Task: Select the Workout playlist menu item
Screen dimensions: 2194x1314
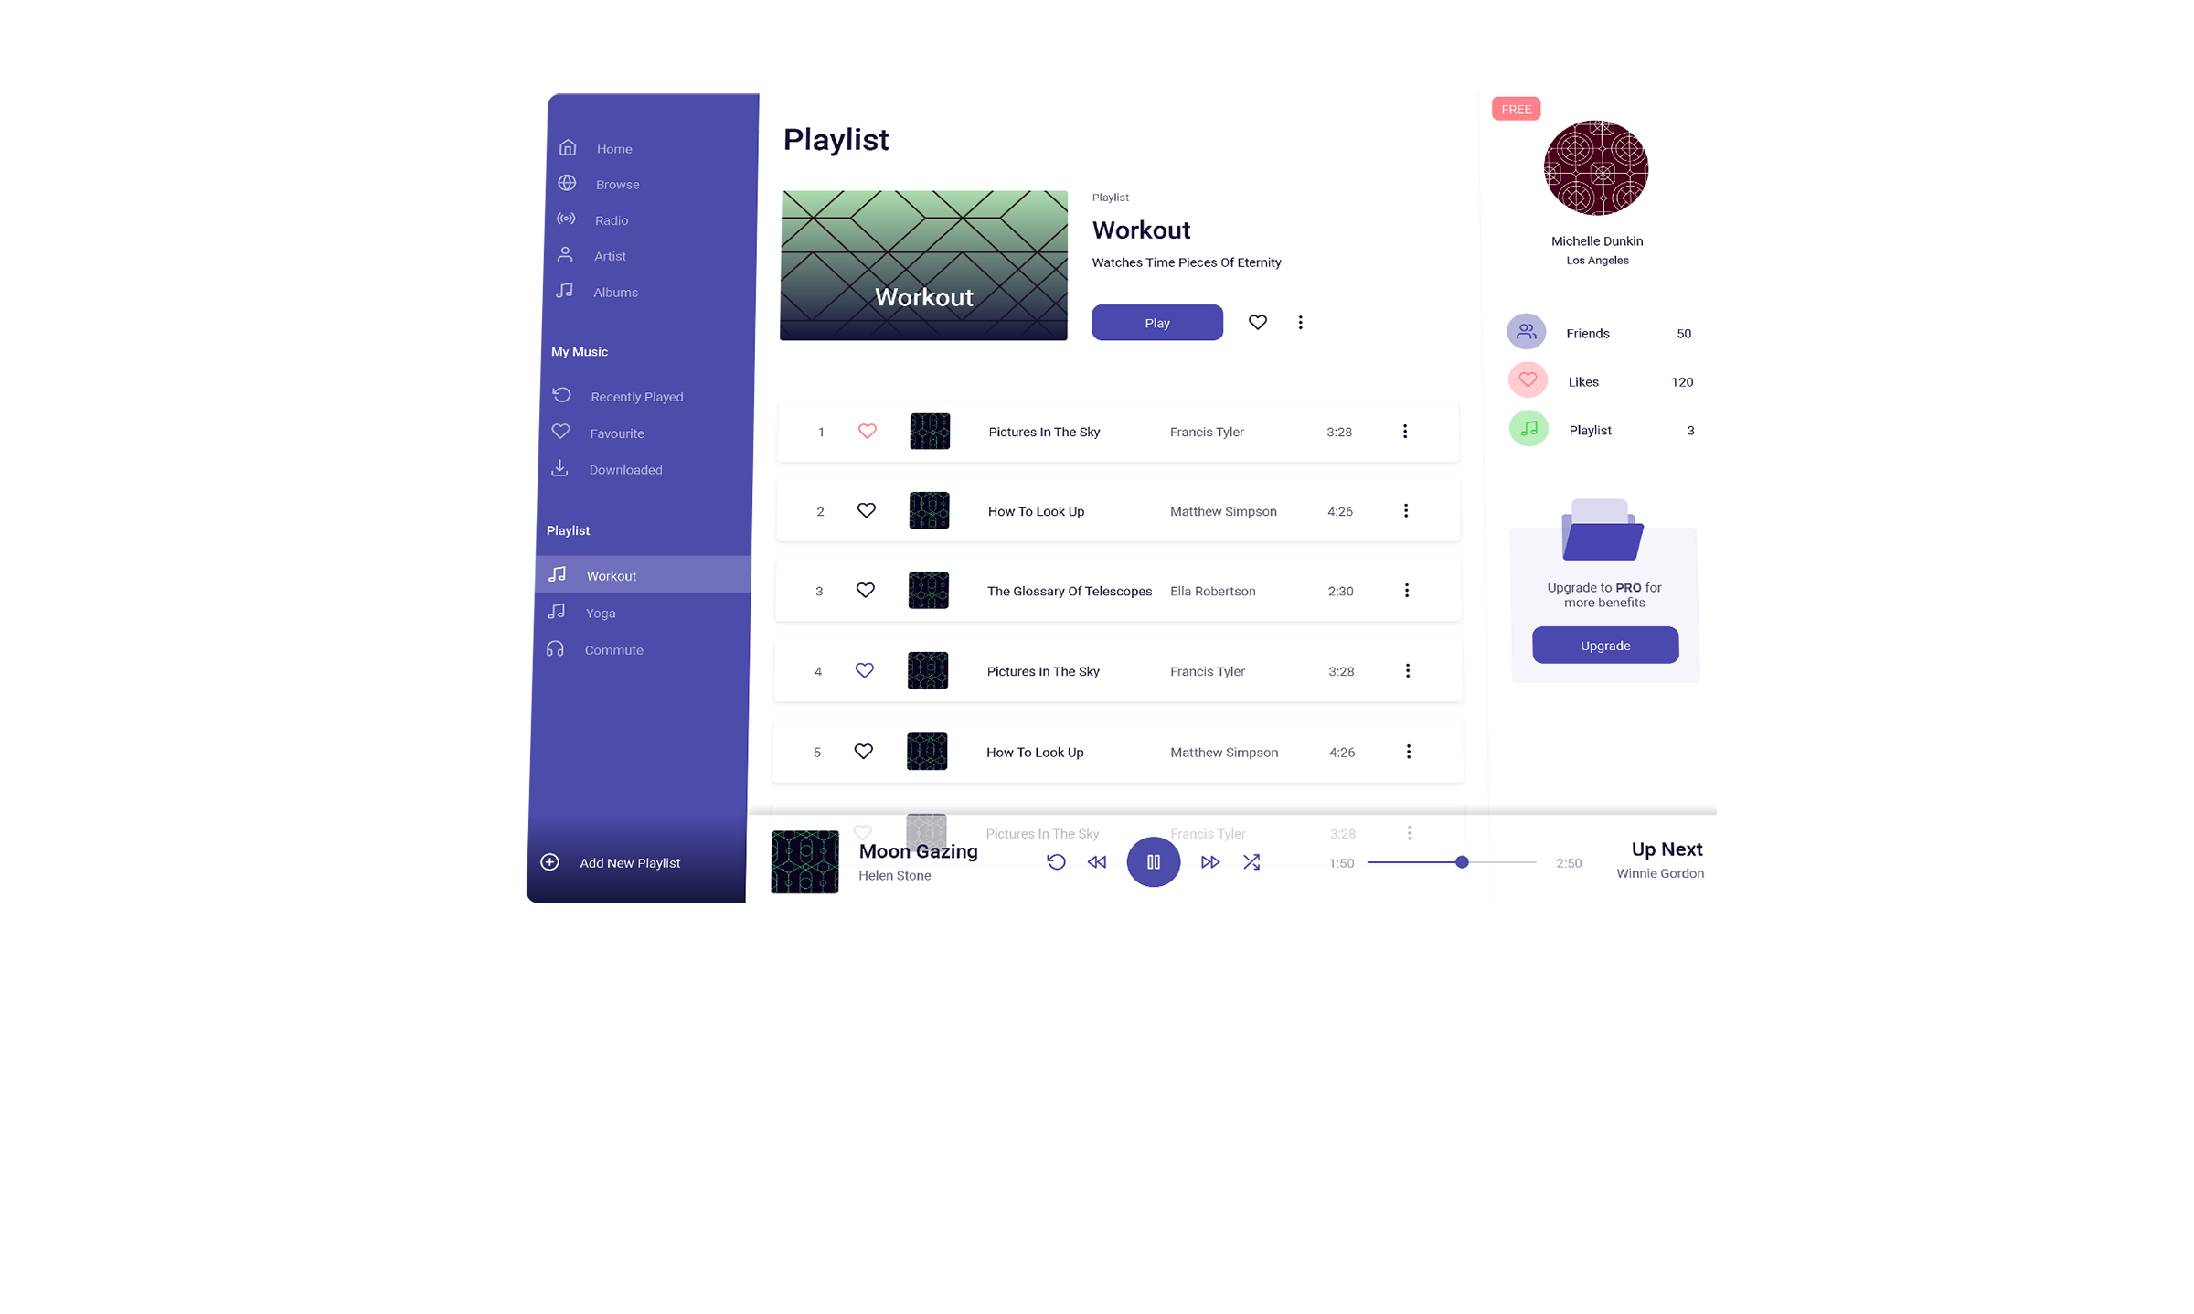Action: click(x=610, y=574)
